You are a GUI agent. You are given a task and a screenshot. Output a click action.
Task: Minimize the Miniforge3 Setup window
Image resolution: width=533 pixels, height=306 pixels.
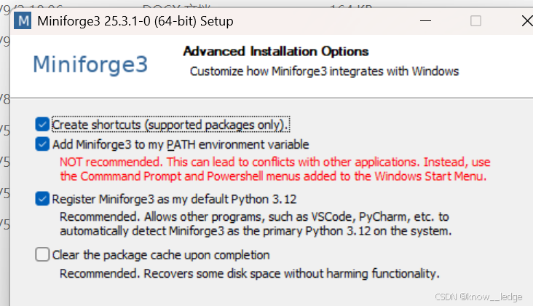point(425,20)
